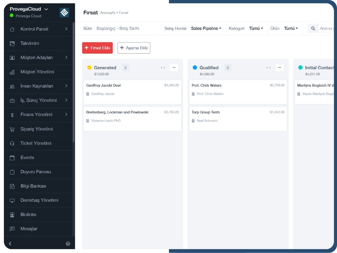Click the help question mark icon
The height and width of the screenshot is (253, 337).
tap(68, 244)
